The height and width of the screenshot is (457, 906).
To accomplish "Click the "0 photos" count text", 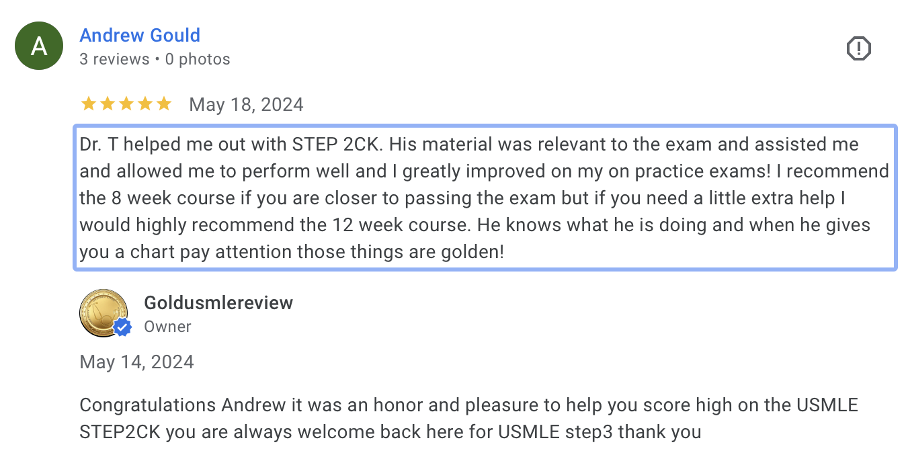I will tap(198, 59).
